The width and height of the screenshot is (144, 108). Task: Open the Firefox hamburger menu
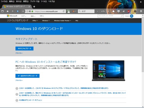(141, 11)
